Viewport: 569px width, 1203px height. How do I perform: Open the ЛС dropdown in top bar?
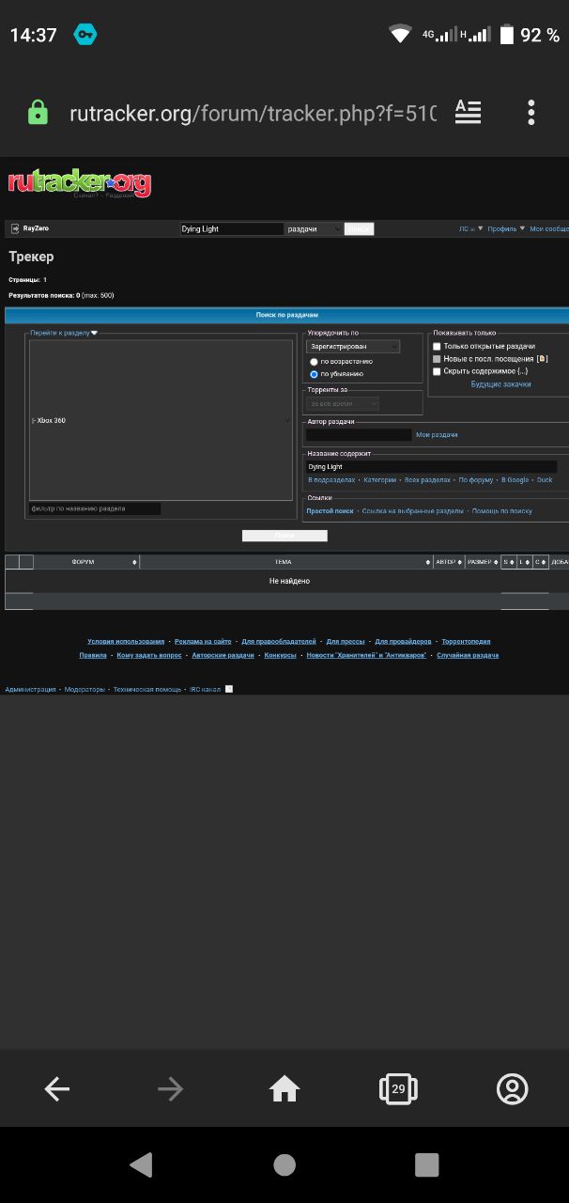[x=471, y=228]
